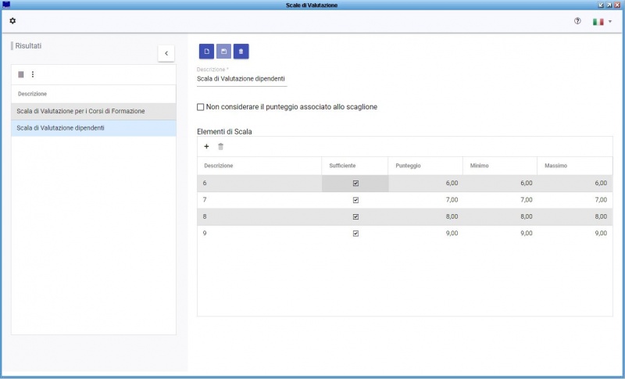Click the grey trash icon under Elementi di Scala
Screen dimensions: 625x379
coord(220,146)
